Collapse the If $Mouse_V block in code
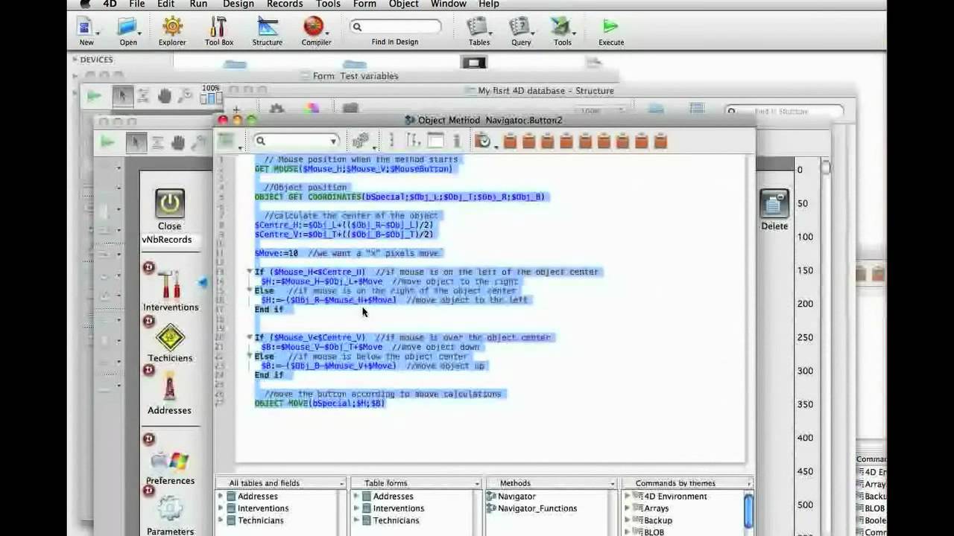This screenshot has width=954, height=536. [x=250, y=337]
